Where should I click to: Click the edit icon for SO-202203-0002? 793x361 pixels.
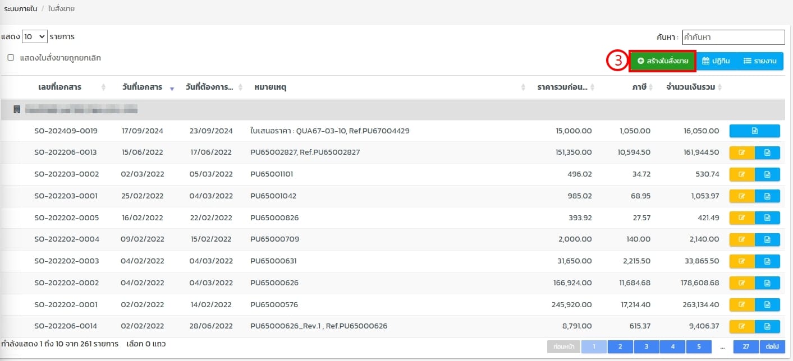tap(742, 174)
